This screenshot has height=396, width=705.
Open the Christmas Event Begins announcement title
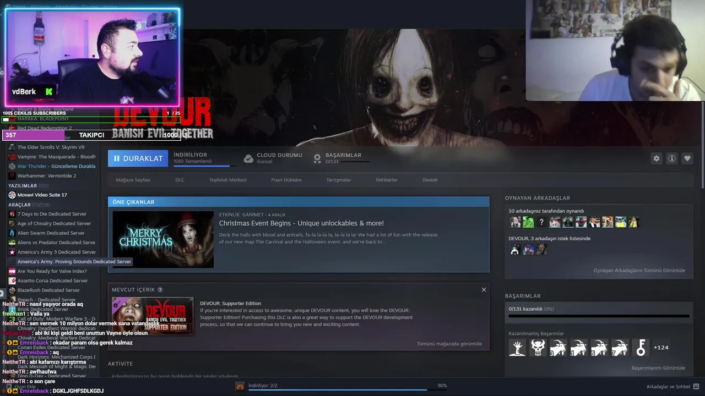[x=301, y=223]
